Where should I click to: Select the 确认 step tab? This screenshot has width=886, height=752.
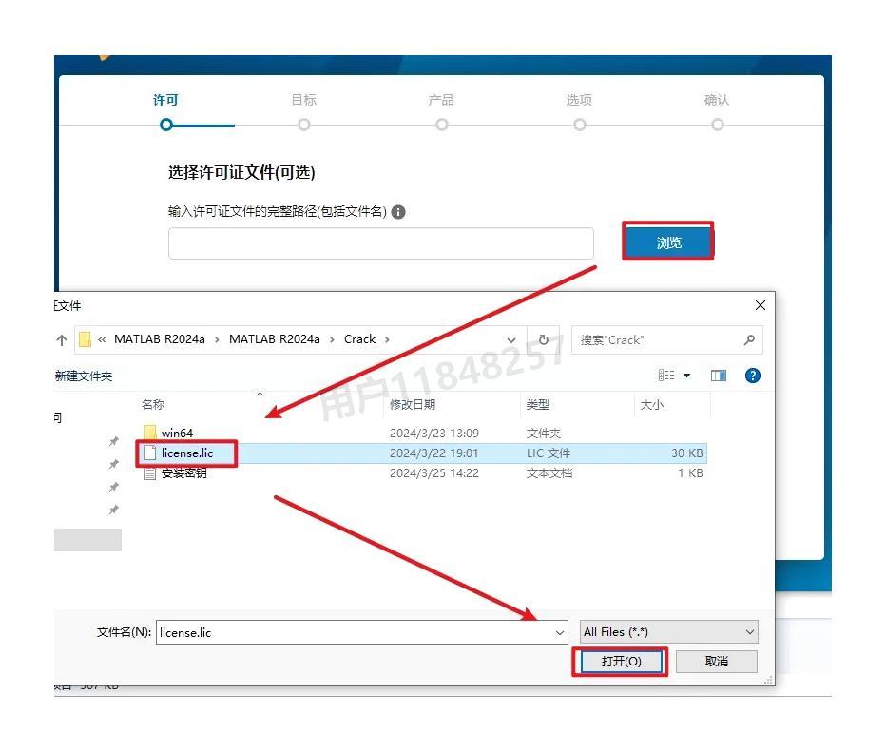pos(717,100)
